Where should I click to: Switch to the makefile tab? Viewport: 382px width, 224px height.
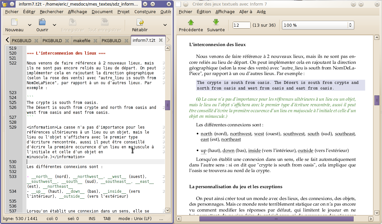point(82,40)
